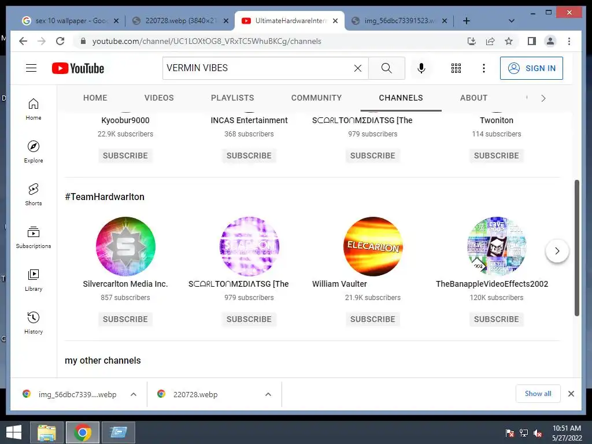Expand the Chrome tab search chevron

511,21
